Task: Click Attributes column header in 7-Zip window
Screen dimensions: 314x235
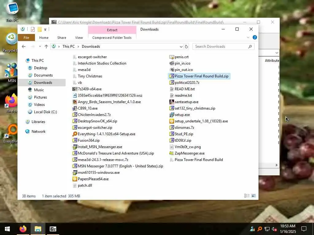Action: tap(272, 61)
